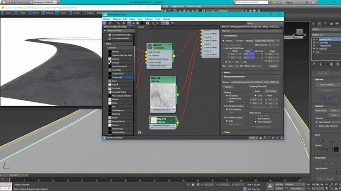Image resolution: width=341 pixels, height=191 pixels.
Task: Click the View Image button
Action: coord(271,91)
